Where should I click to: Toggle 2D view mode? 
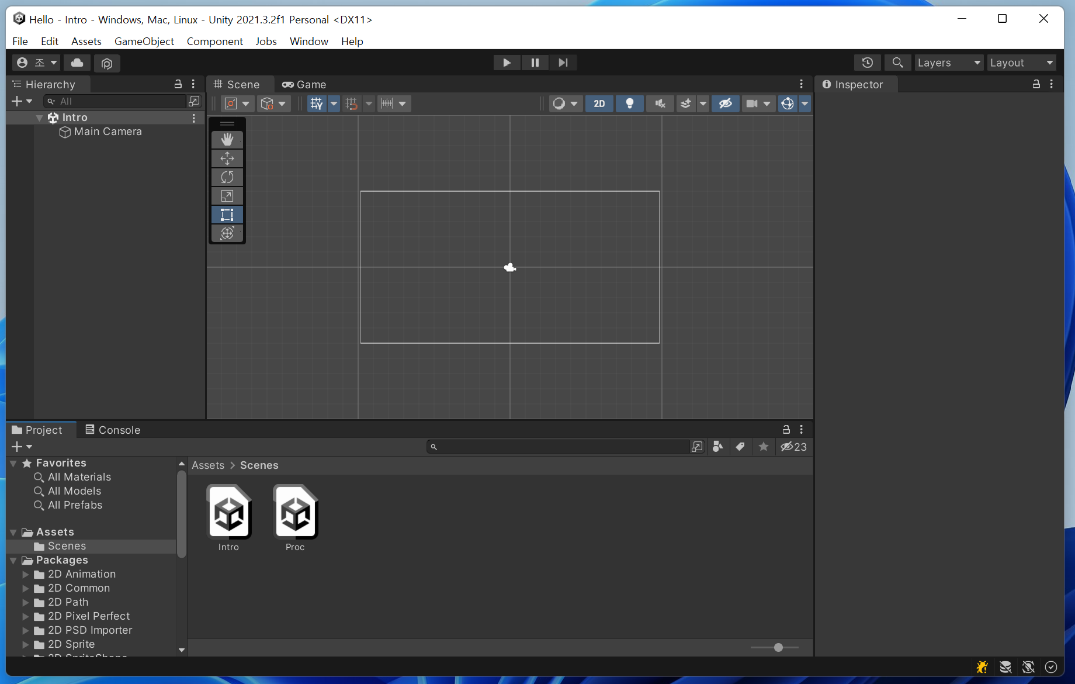(599, 103)
